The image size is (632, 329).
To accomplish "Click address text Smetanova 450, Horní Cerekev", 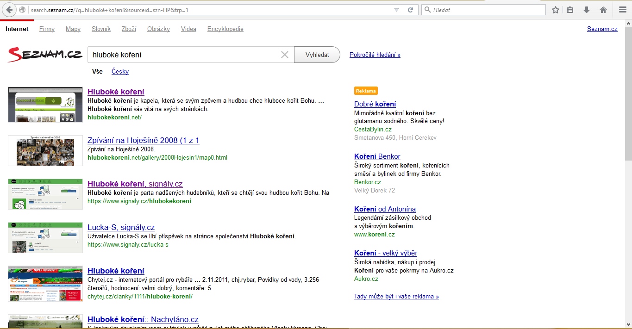I will point(395,137).
